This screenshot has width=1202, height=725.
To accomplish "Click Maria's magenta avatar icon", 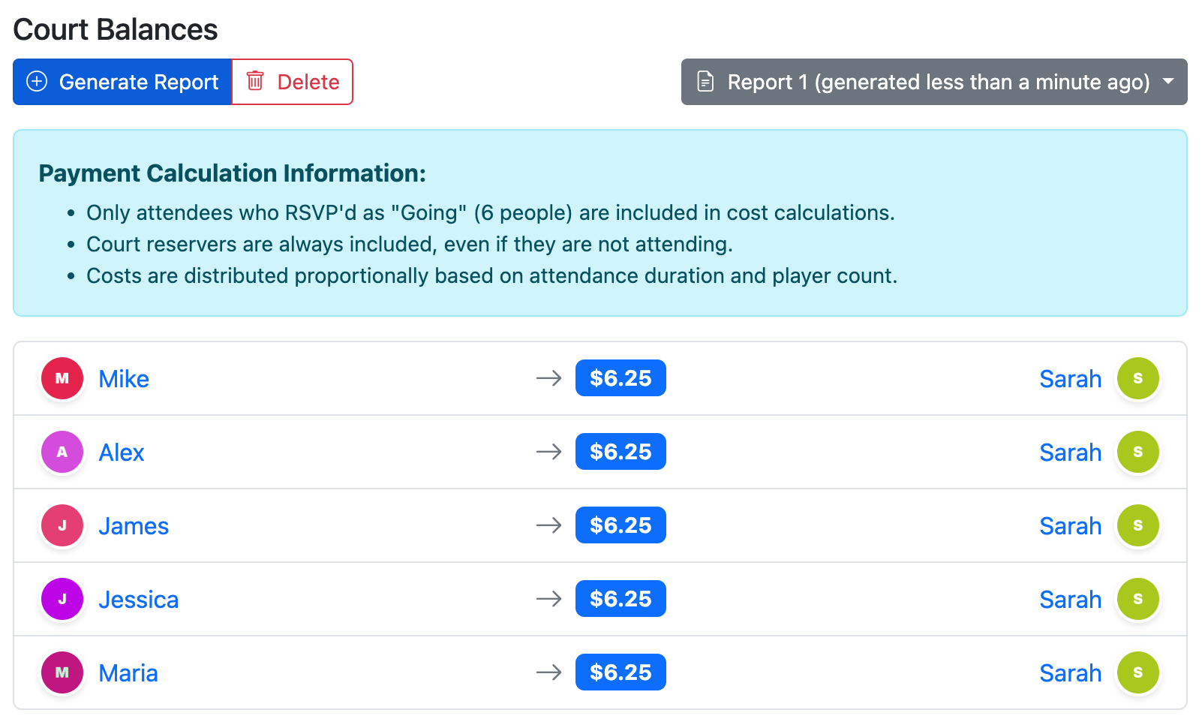I will click(62, 673).
